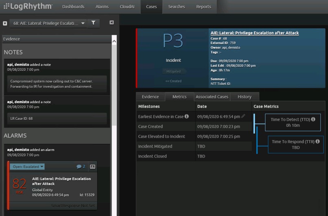Open the Searches menu

click(x=177, y=7)
